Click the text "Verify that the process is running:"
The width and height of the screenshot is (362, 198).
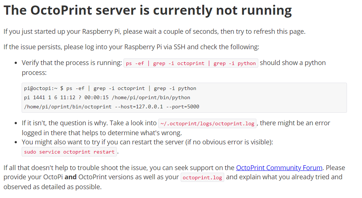point(72,63)
